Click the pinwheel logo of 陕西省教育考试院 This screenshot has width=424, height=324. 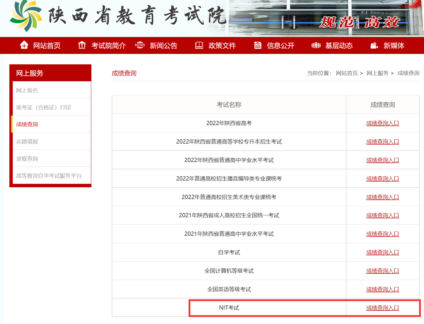(26, 16)
